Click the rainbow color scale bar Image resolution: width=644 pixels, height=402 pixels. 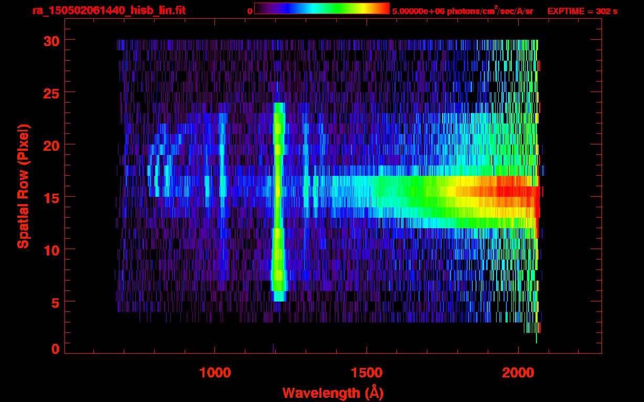click(x=321, y=9)
